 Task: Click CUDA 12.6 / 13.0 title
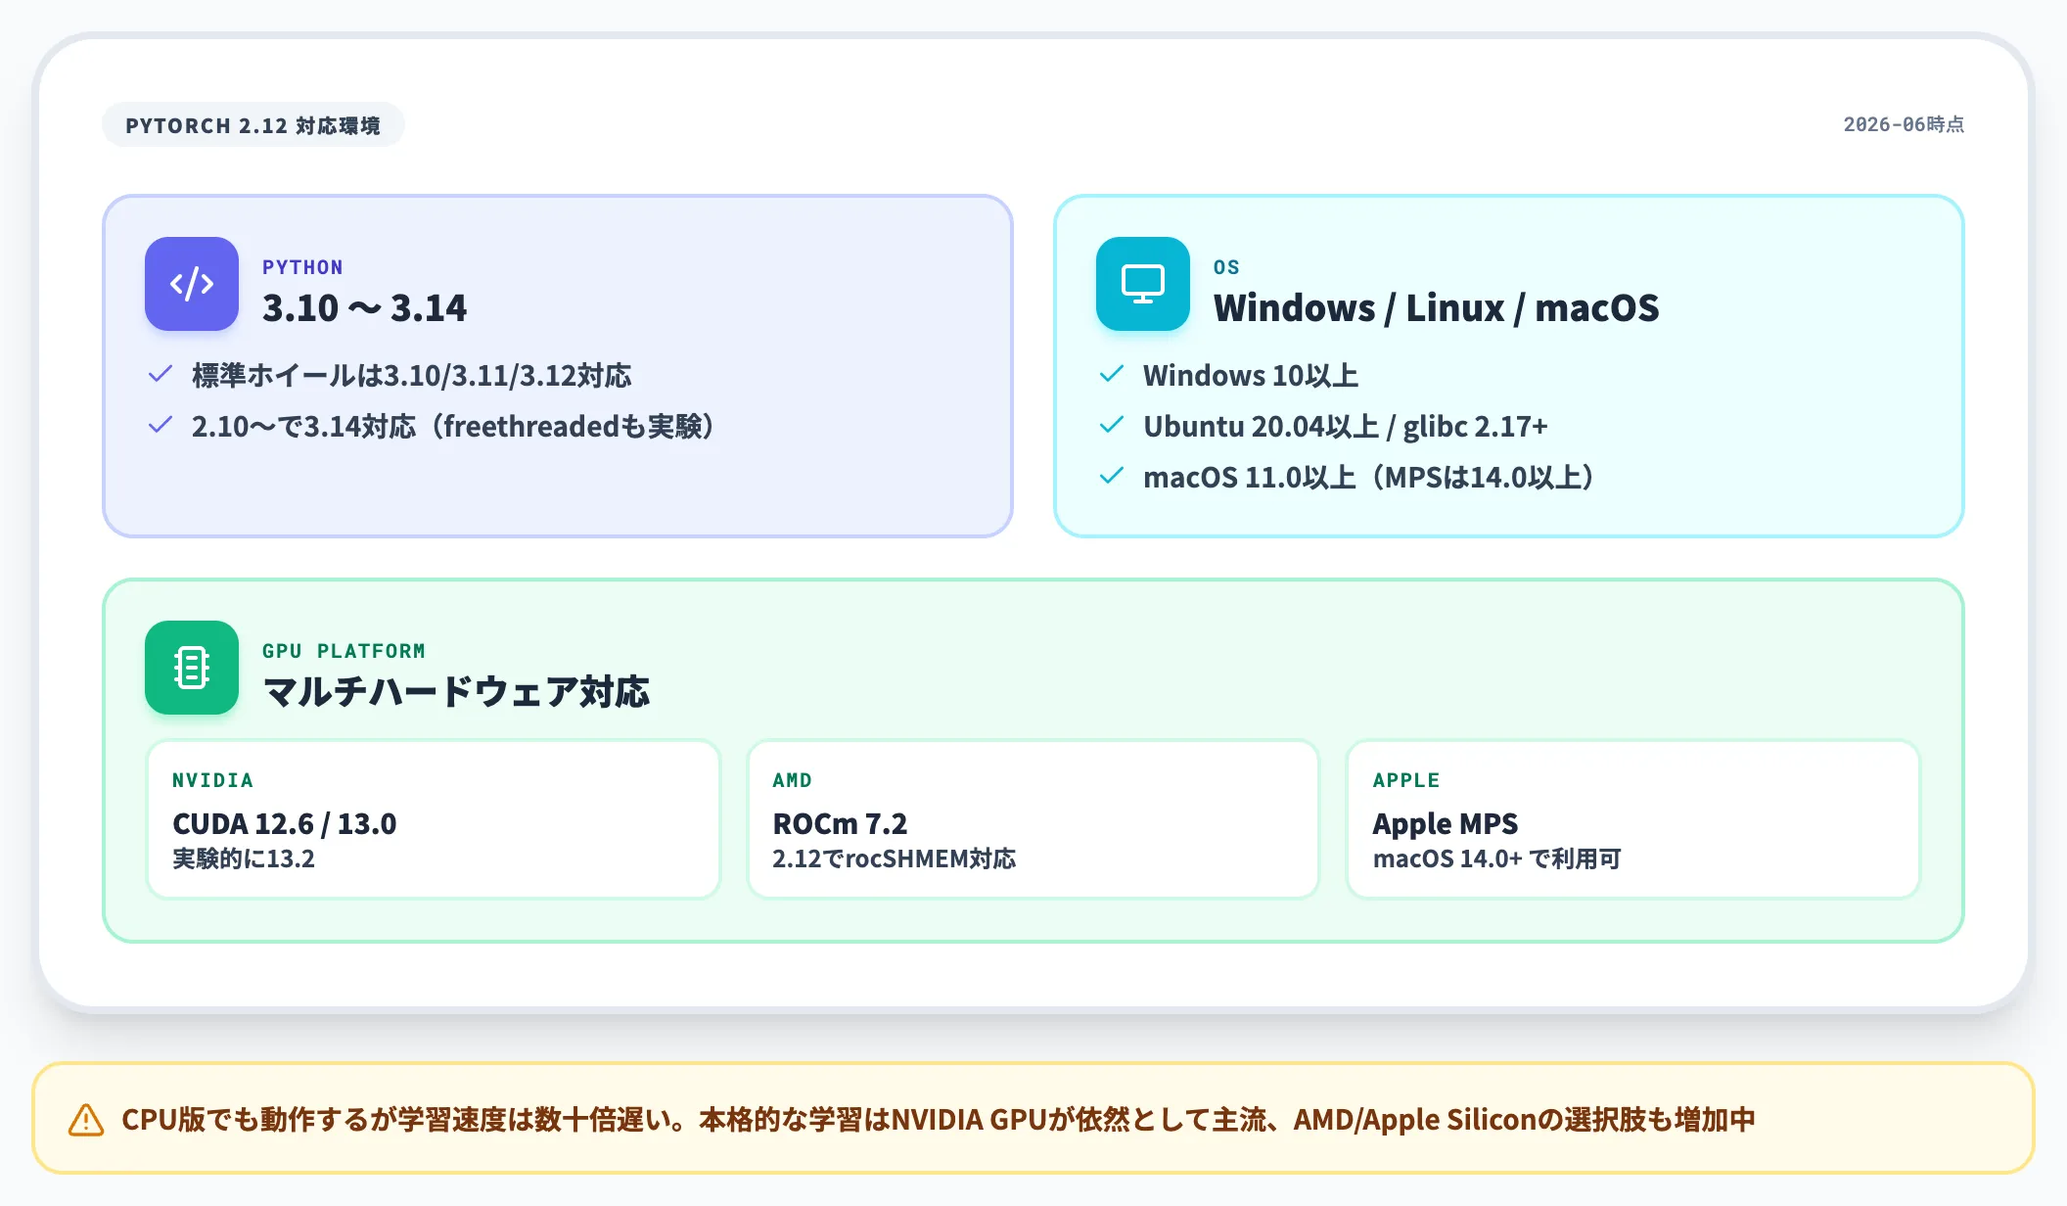285,823
